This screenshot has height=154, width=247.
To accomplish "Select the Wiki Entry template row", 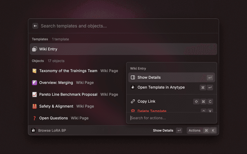I will (x=123, y=49).
